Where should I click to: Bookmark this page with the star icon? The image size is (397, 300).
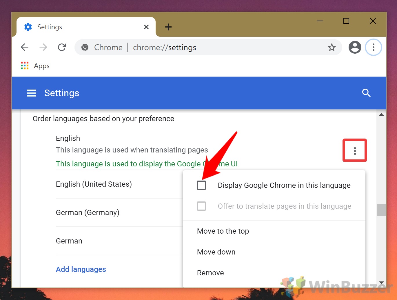pyautogui.click(x=332, y=47)
